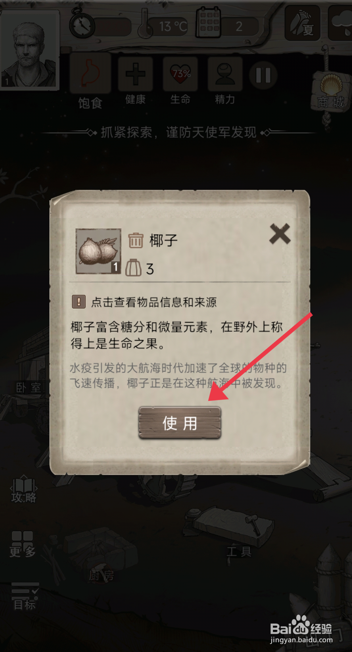Tap the trash can icon beside 椰子
The height and width of the screenshot is (652, 352).
pos(136,240)
